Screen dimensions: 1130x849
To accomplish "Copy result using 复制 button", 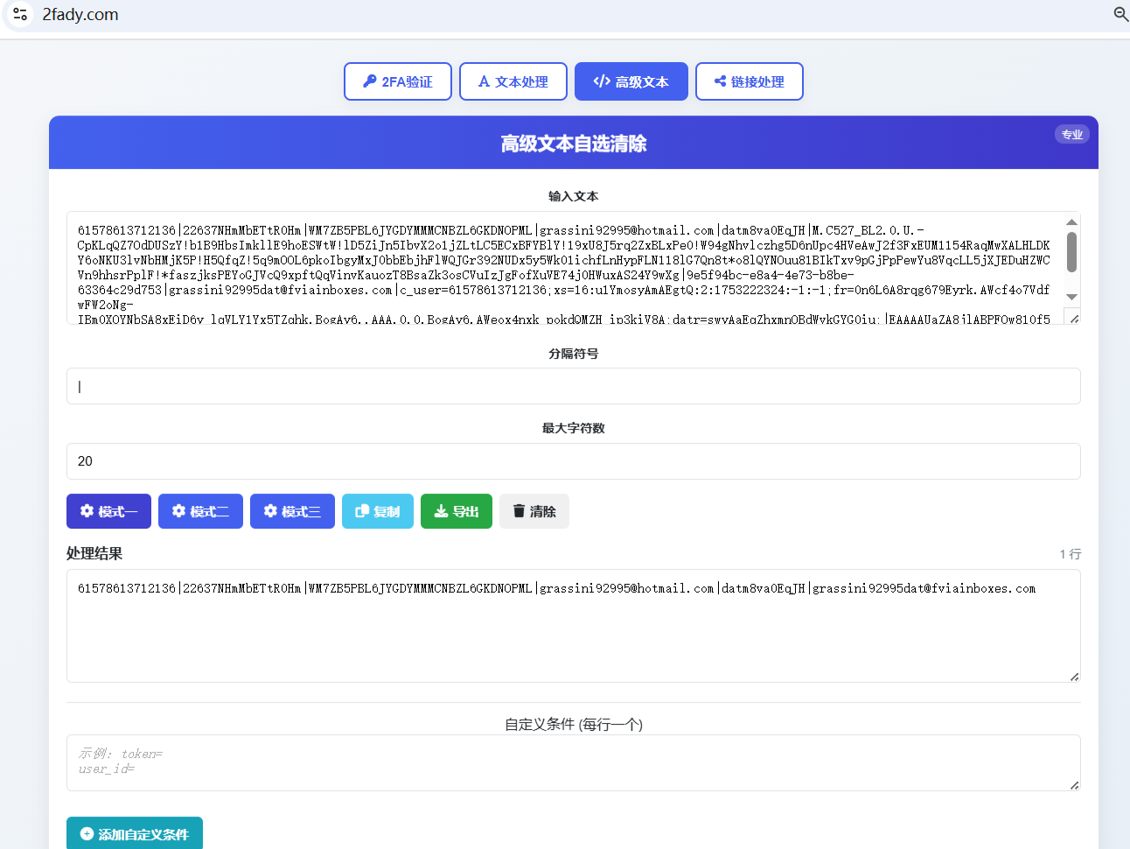I will coord(377,511).
